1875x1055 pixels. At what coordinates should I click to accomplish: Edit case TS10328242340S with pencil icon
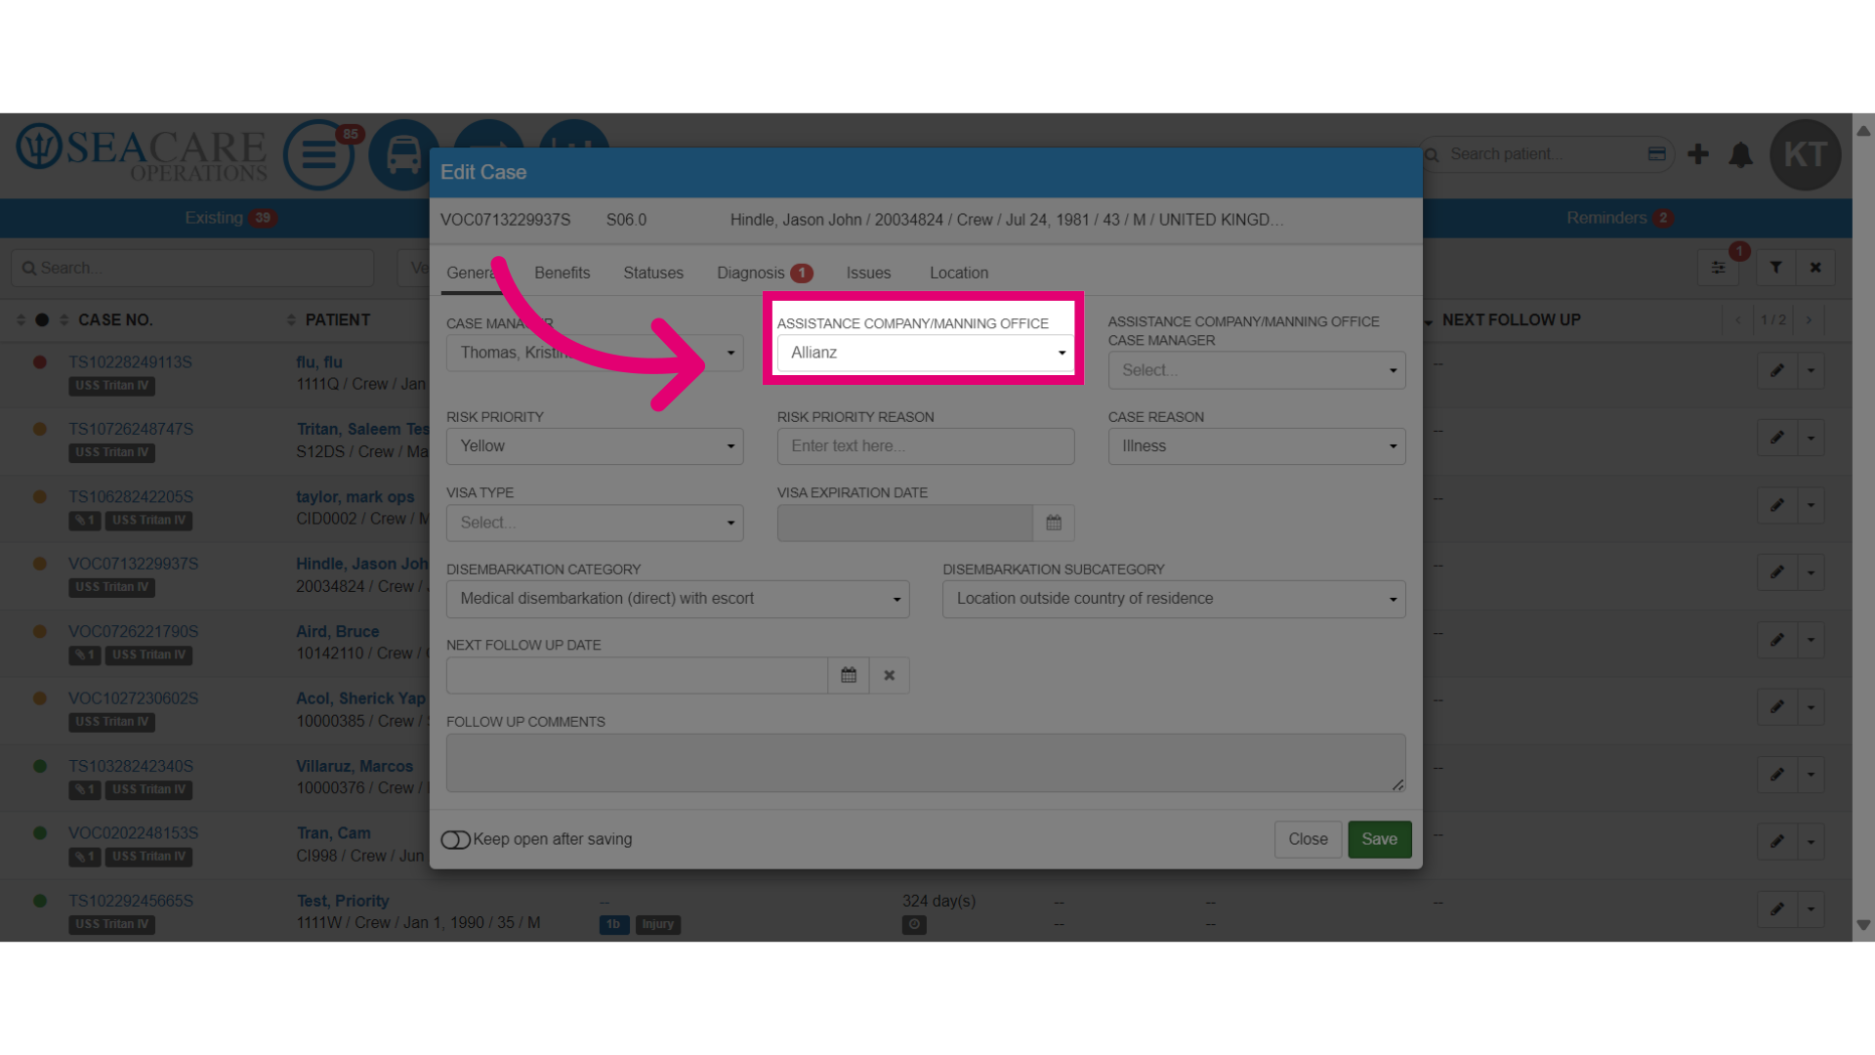tap(1777, 775)
